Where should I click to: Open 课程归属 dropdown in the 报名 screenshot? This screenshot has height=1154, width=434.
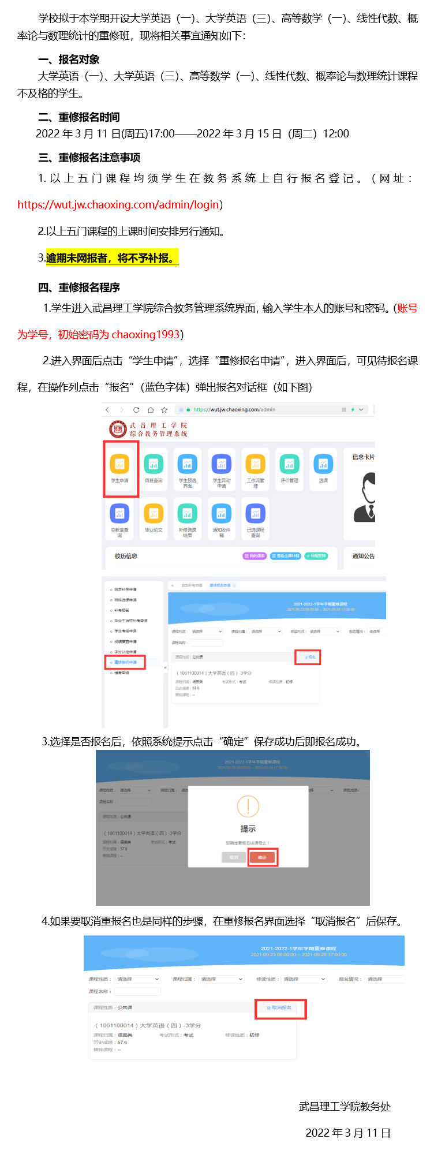coord(266,632)
